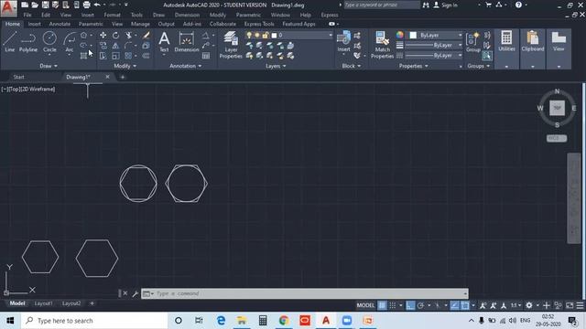Select the Text annotation tool
The height and width of the screenshot is (329, 586).
click(164, 41)
